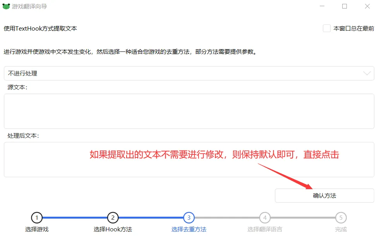Switch to the 选择Hook方法 step label

(x=113, y=229)
